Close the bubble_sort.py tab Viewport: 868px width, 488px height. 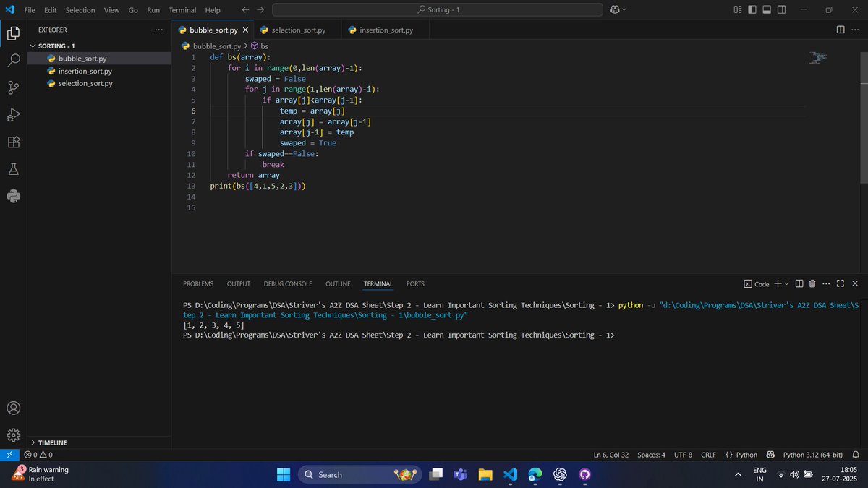pyautogui.click(x=245, y=30)
